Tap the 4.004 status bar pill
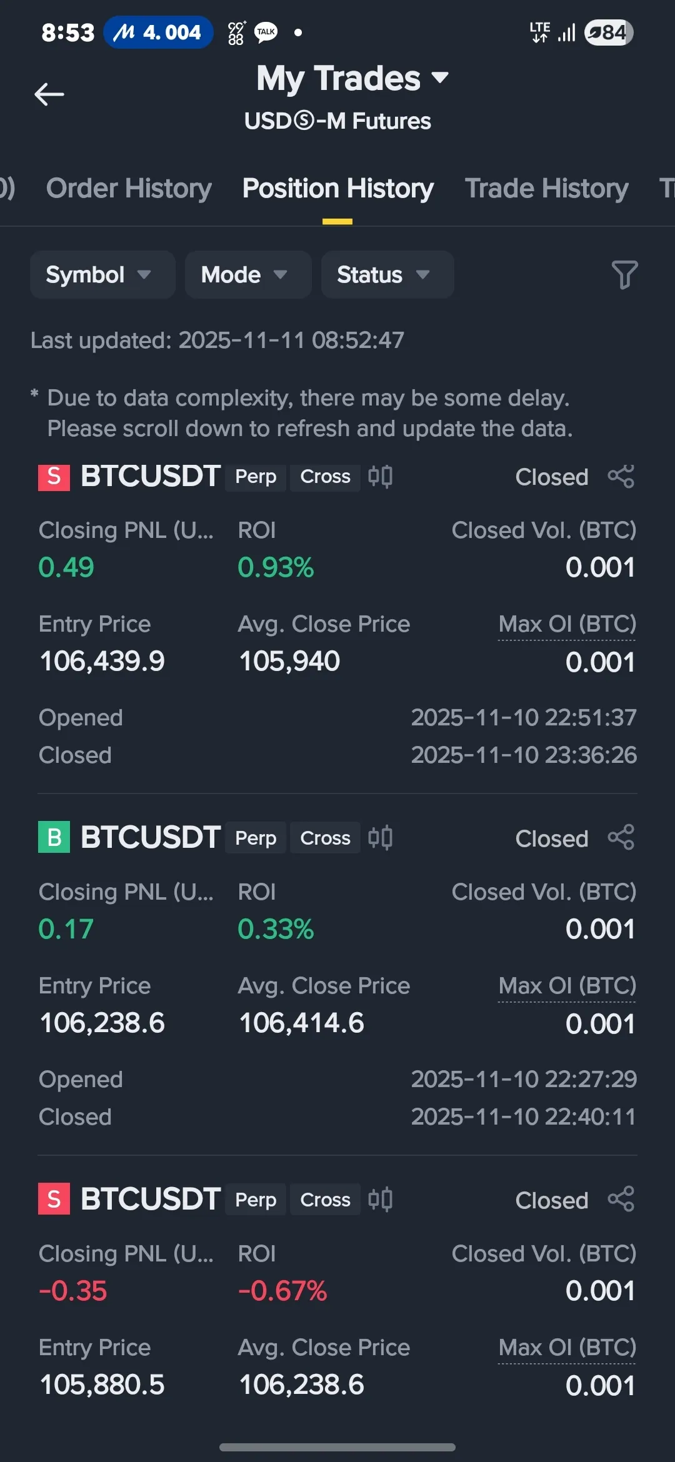Viewport: 675px width, 1462px height. click(x=158, y=32)
